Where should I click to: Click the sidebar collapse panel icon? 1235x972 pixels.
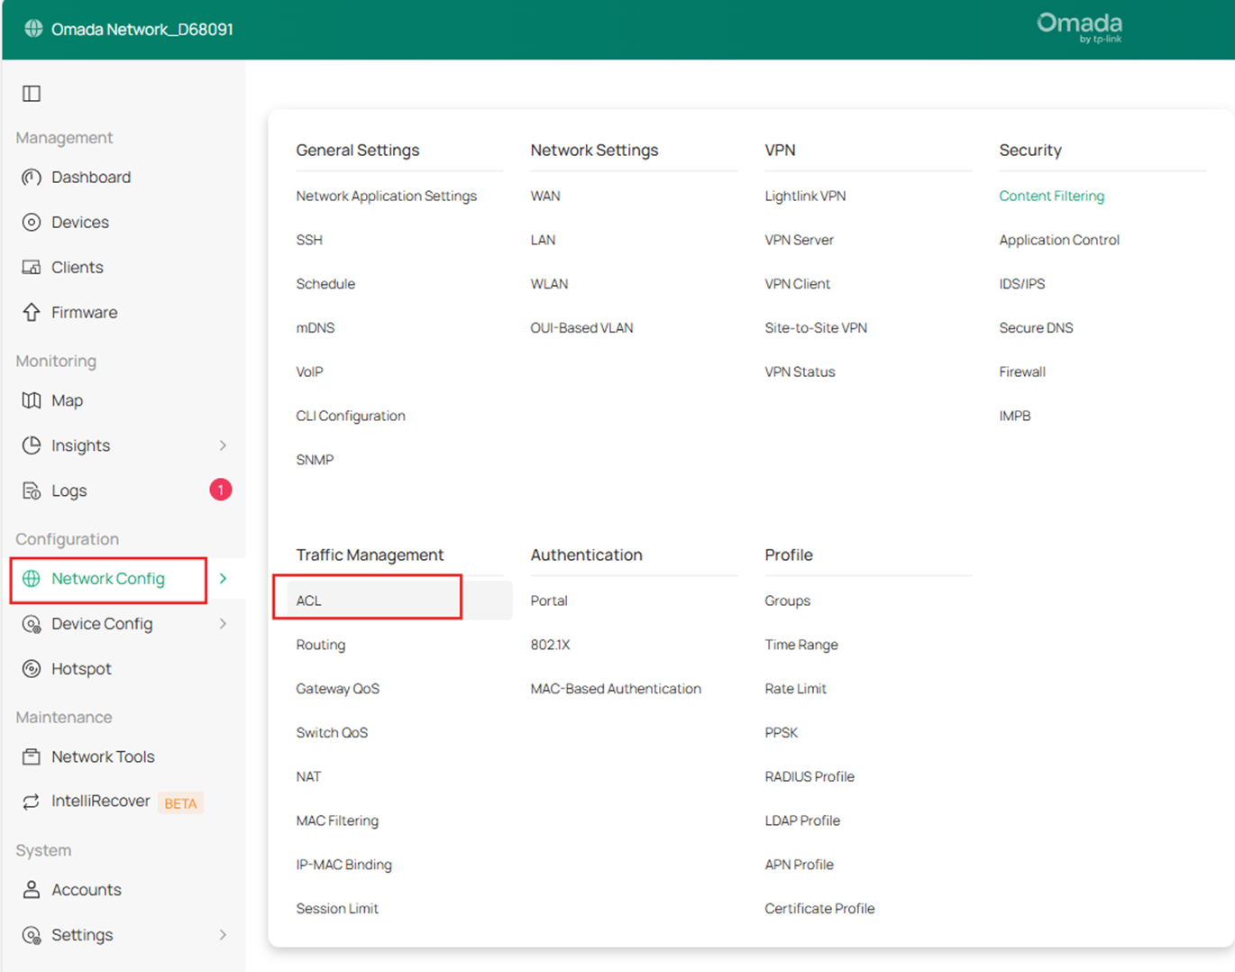(x=32, y=93)
